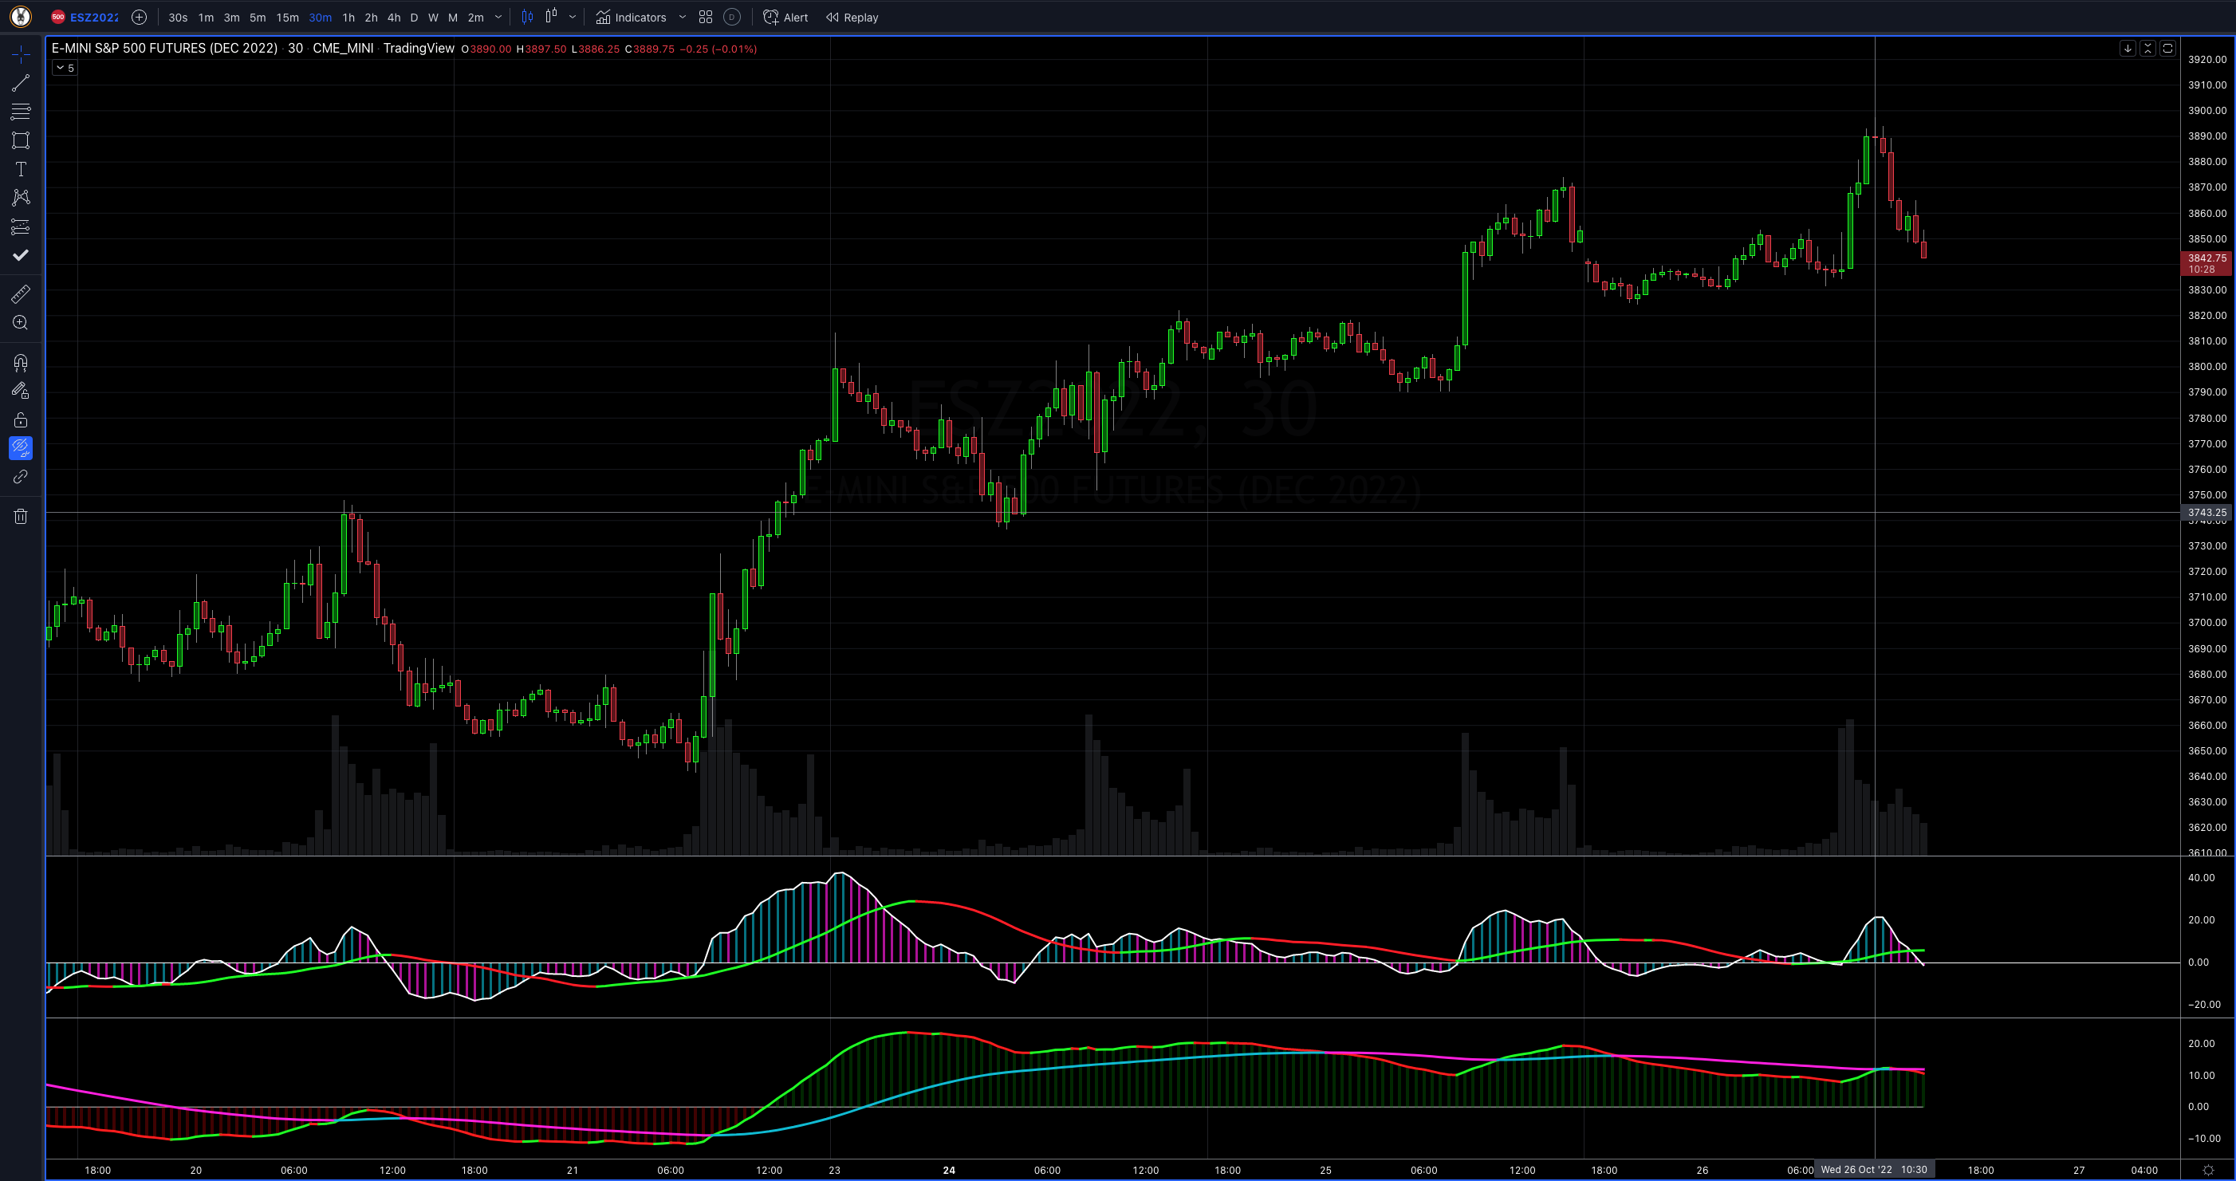
Task: Toggle lock all drawings
Action: pos(21,420)
